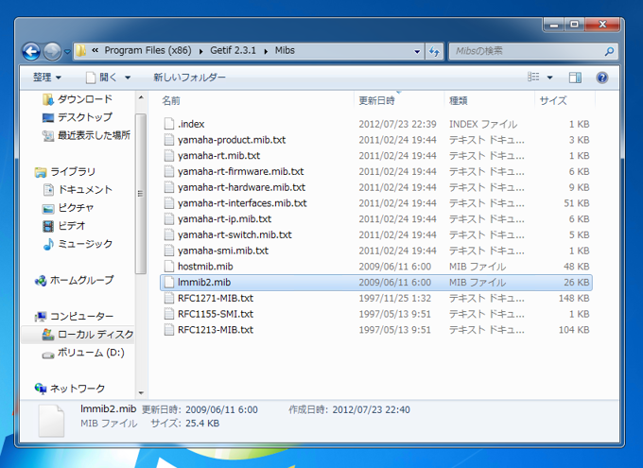This screenshot has width=643, height=468.
Task: Click the 2012/07/23 22:39 date cell
Action: click(x=397, y=124)
